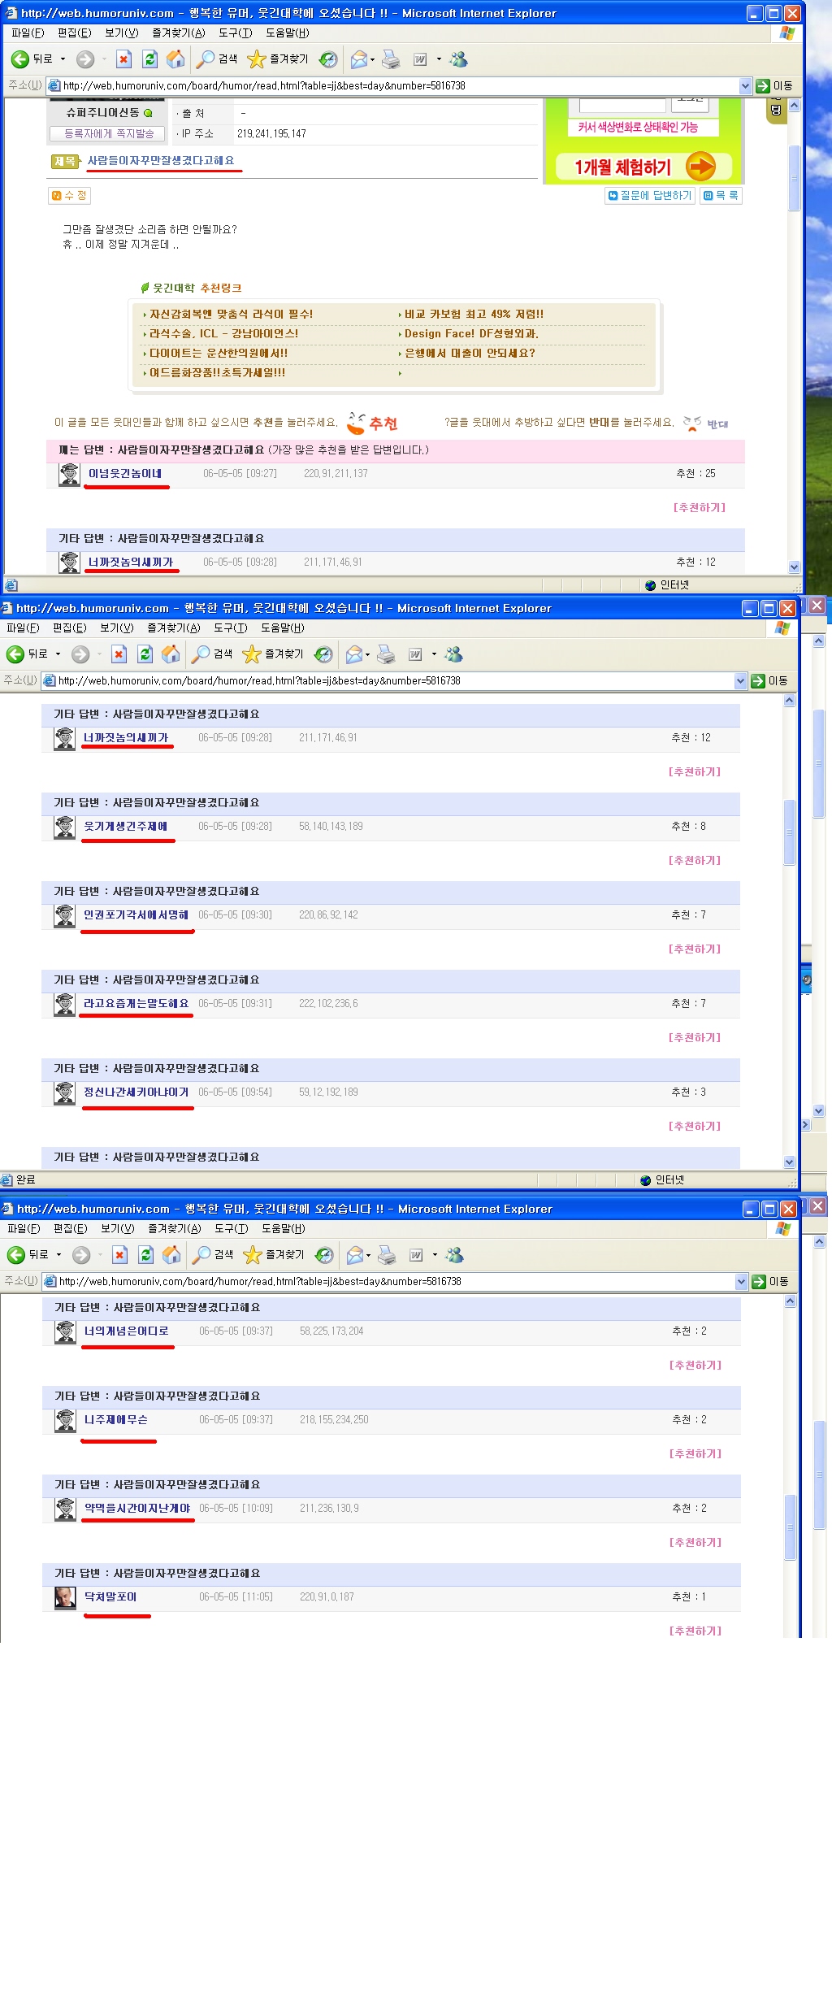Open the 인권포기각서에서명해 reply link

pos(136,914)
